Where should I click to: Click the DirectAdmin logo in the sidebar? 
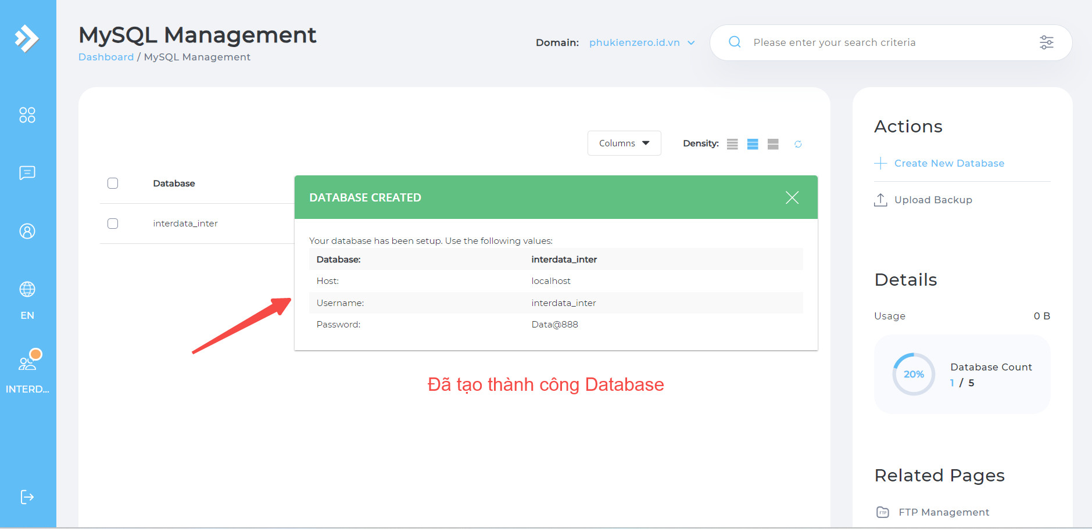pos(27,39)
